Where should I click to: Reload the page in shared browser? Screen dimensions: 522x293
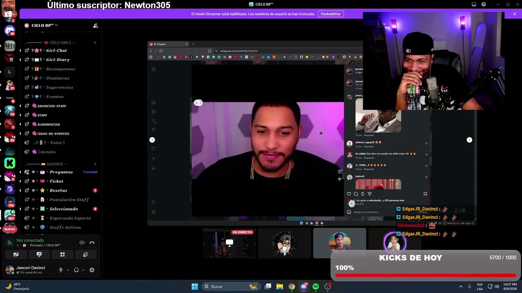161,51
